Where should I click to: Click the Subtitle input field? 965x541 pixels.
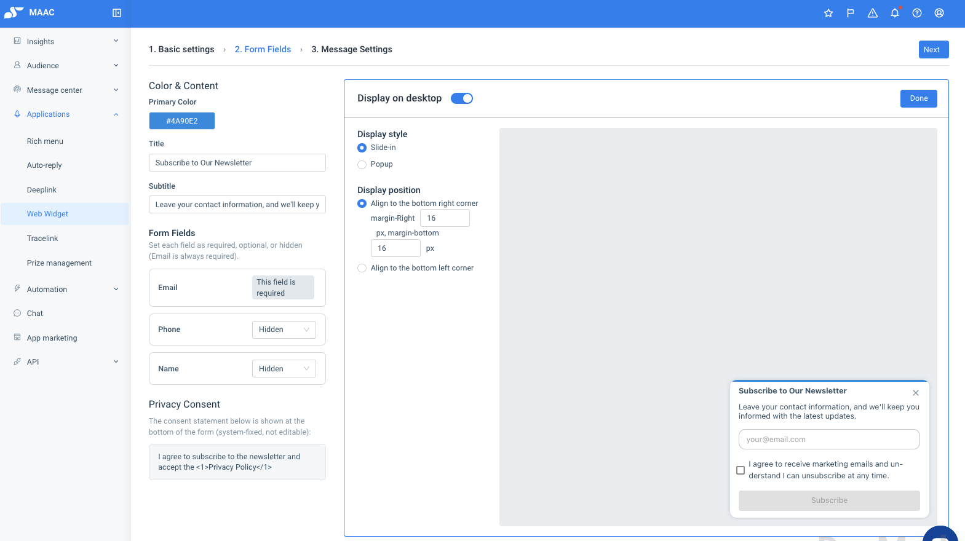[x=237, y=205]
